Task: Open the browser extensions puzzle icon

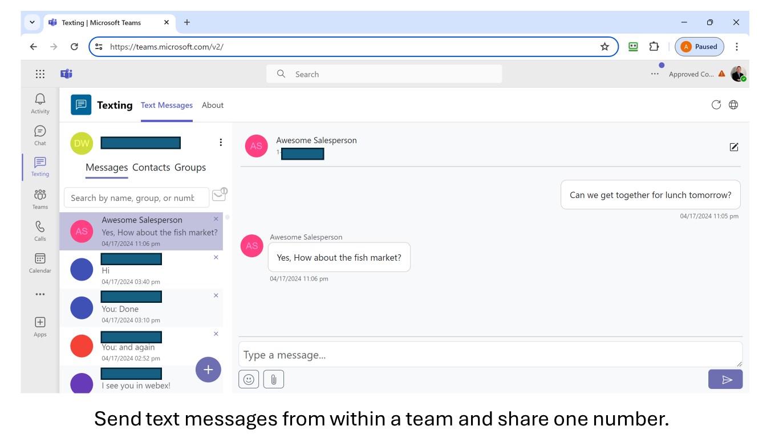Action: tap(654, 47)
